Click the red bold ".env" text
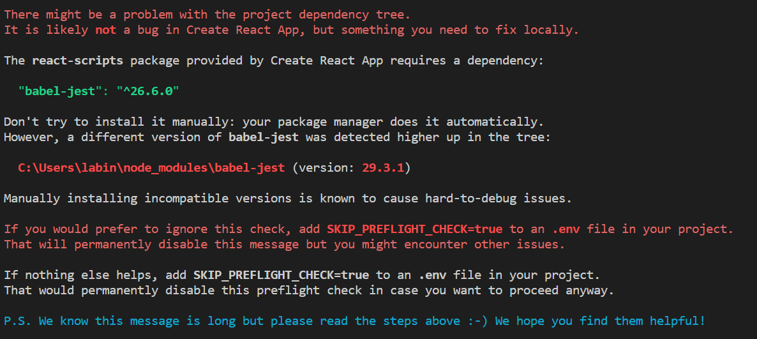The image size is (757, 339). pos(566,229)
